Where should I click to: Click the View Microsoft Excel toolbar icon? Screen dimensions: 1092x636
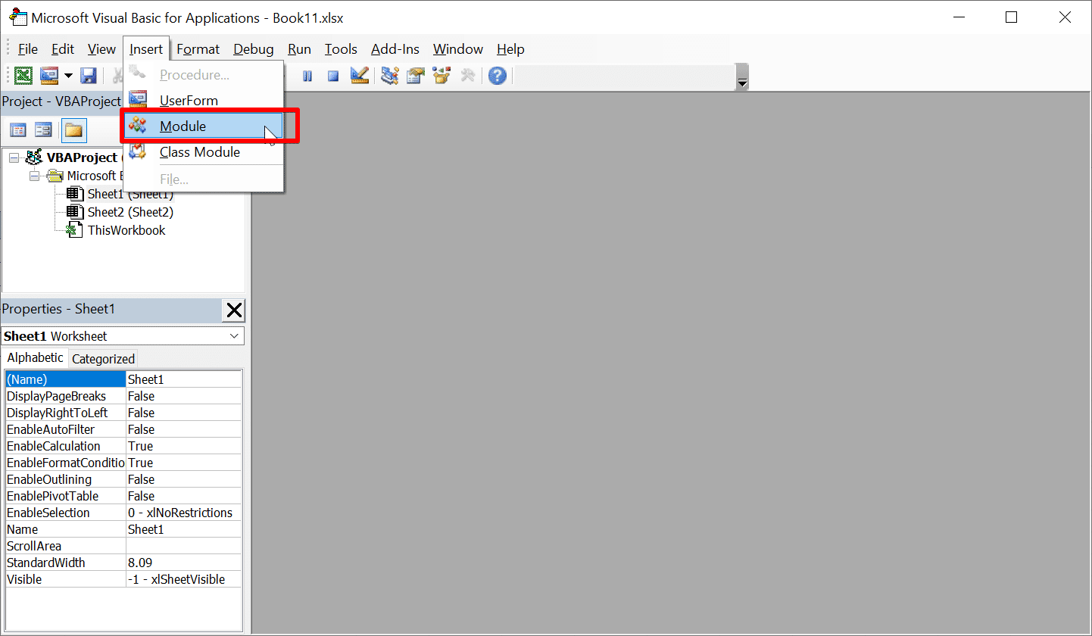tap(24, 76)
